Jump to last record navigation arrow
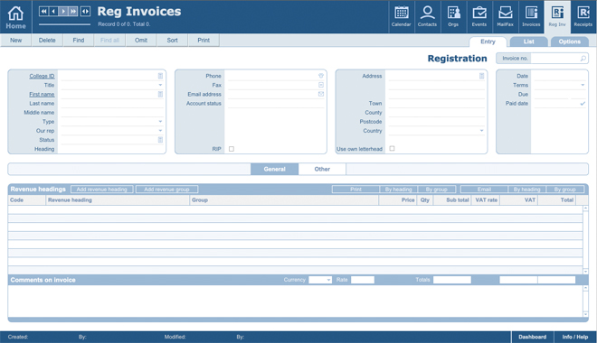This screenshot has width=597, height=343. click(x=73, y=12)
